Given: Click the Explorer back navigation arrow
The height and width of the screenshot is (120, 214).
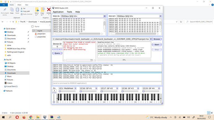Looking at the screenshot, I should [x=2, y=22].
